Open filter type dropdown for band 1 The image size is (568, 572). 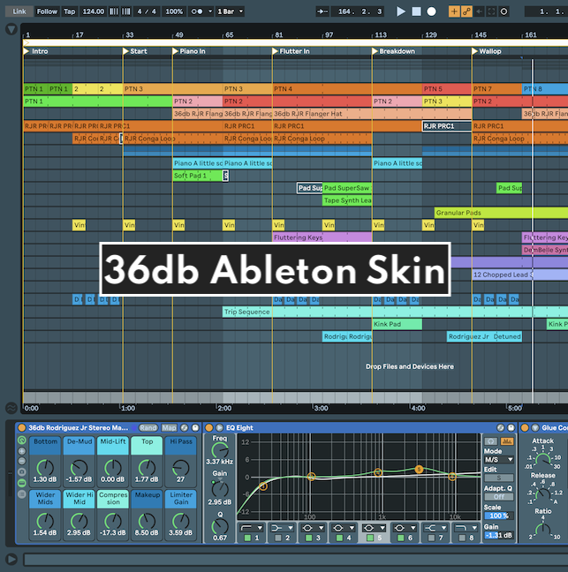point(252,528)
